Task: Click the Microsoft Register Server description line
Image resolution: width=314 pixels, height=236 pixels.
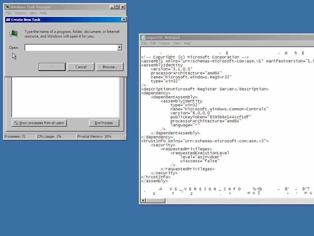Action: tap(205, 89)
